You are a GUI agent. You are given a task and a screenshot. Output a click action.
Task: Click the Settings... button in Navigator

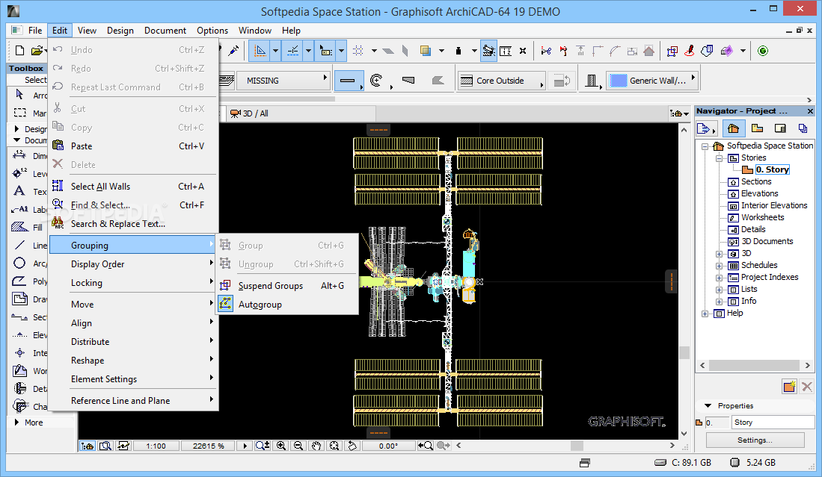755,440
